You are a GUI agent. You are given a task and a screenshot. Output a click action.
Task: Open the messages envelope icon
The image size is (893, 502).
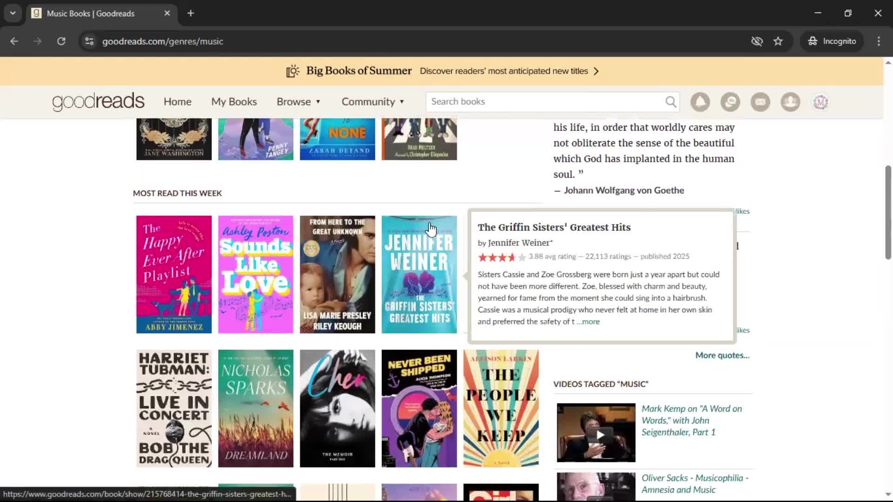760,102
